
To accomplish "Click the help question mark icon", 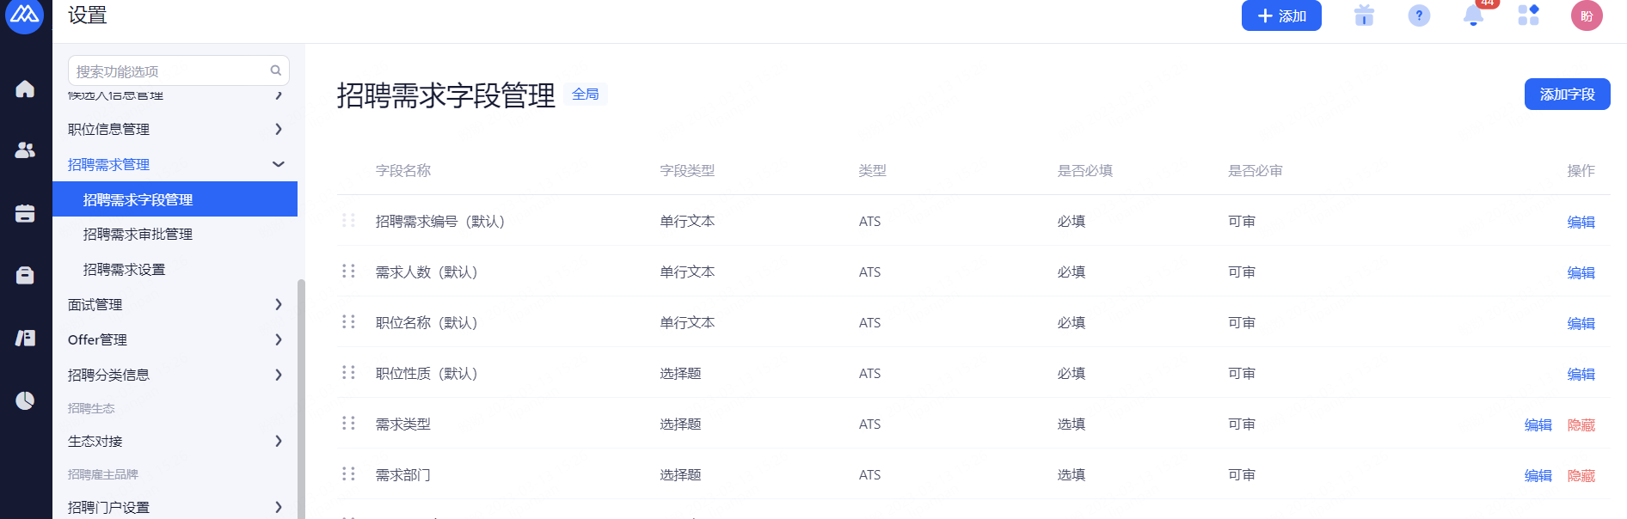I will pos(1419,15).
